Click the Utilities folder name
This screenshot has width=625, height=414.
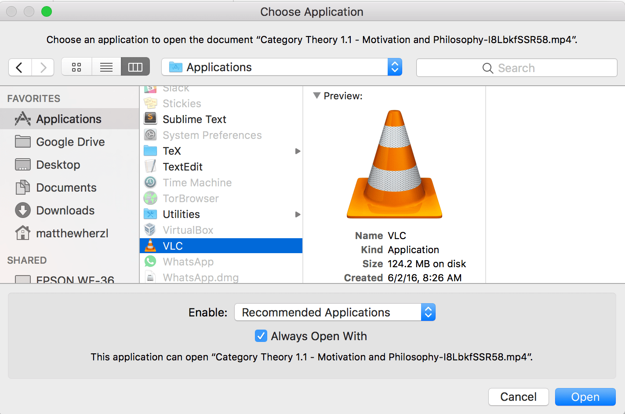pyautogui.click(x=181, y=214)
